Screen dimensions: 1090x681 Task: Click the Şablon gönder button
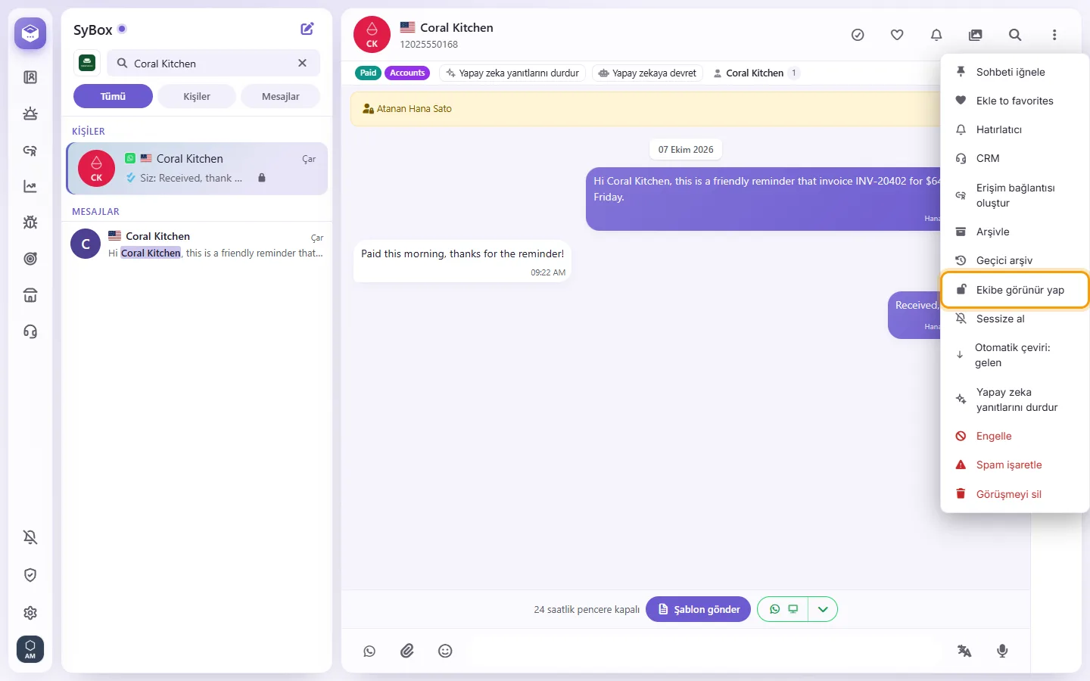point(699,609)
